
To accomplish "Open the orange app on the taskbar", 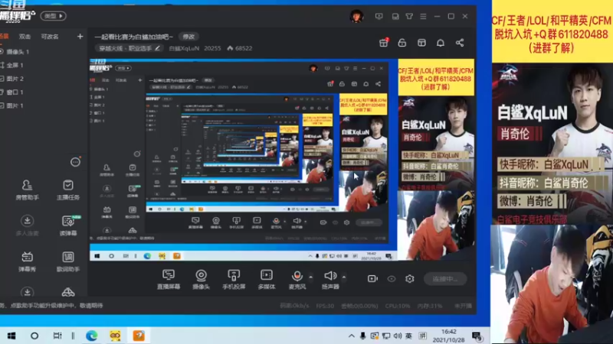I will (139, 336).
